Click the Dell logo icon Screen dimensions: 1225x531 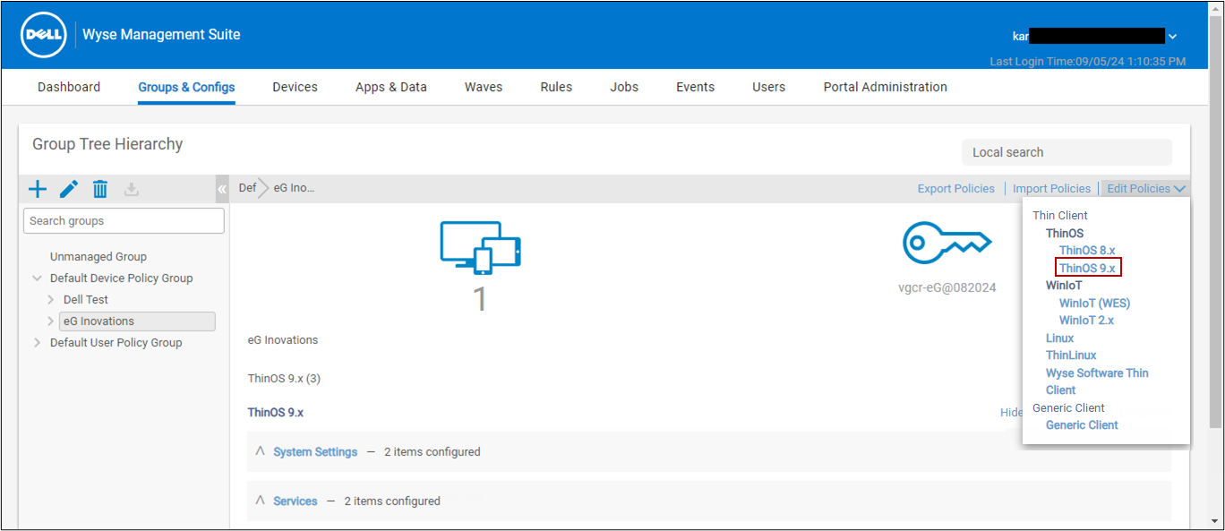pyautogui.click(x=43, y=35)
